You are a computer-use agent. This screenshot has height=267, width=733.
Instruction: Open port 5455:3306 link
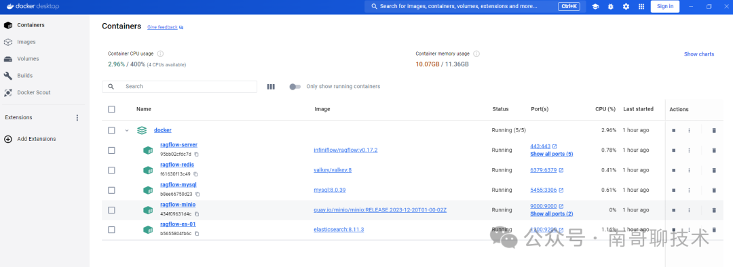tap(543, 190)
